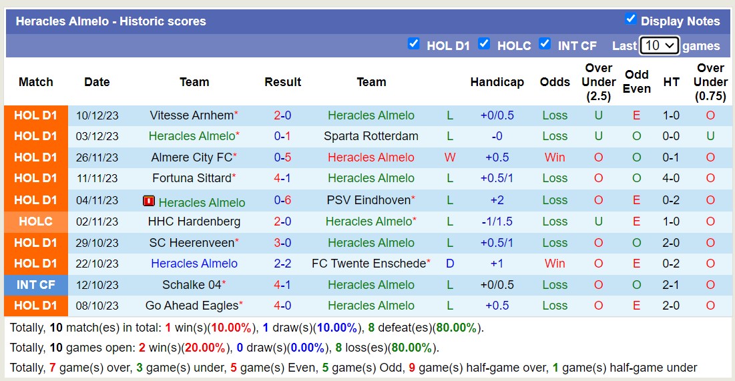Select the PSV Eindhoven team link
The height and width of the screenshot is (381, 735).
[369, 200]
